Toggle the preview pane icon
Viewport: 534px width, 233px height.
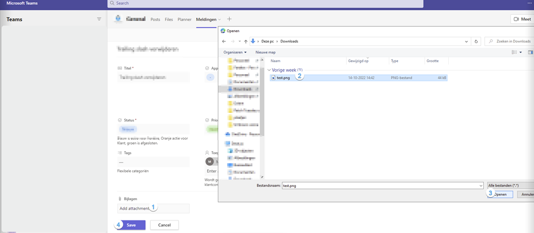(530, 52)
